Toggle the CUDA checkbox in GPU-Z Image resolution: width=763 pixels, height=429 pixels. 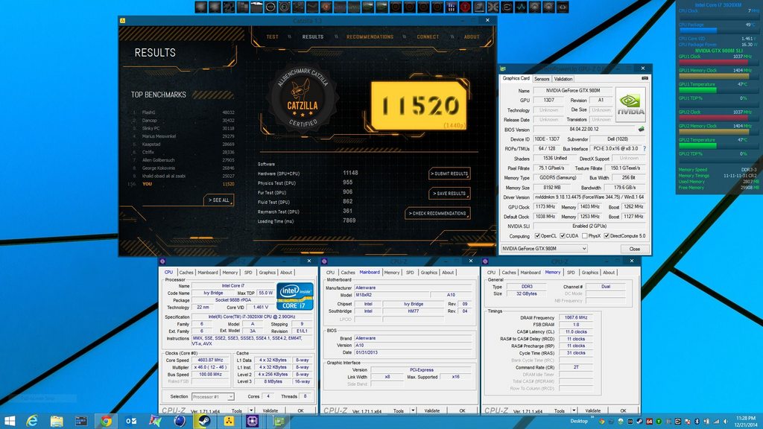563,236
